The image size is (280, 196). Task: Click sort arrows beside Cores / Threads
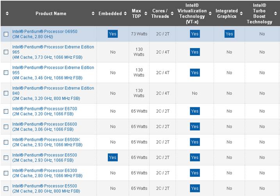(x=172, y=13)
